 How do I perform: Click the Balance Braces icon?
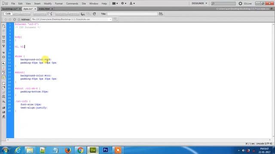coord(4,57)
